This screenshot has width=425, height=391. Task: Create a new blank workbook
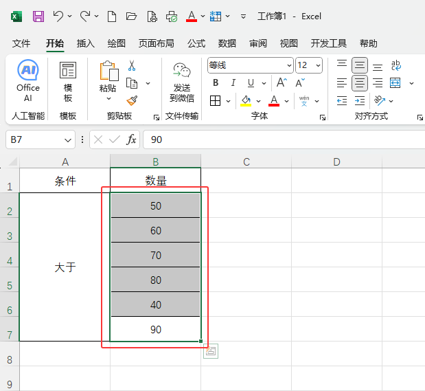(112, 16)
